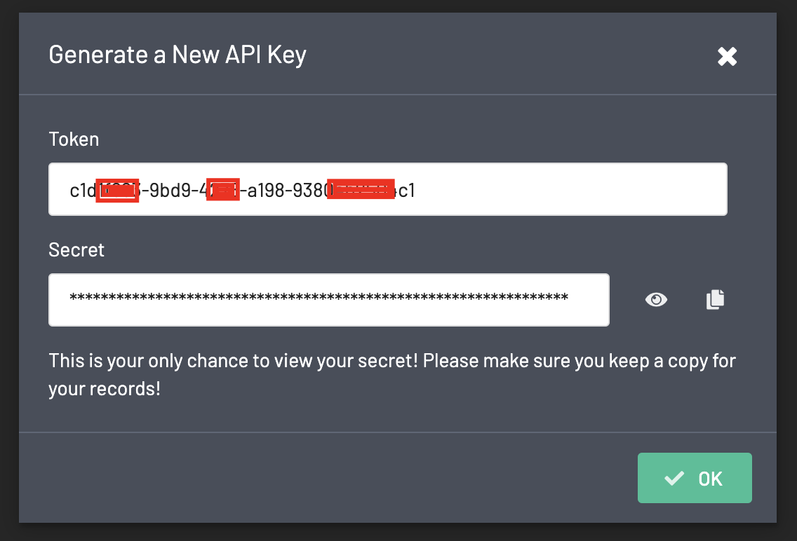The image size is (797, 541).
Task: Click the copy icon next to the secret
Action: (715, 299)
